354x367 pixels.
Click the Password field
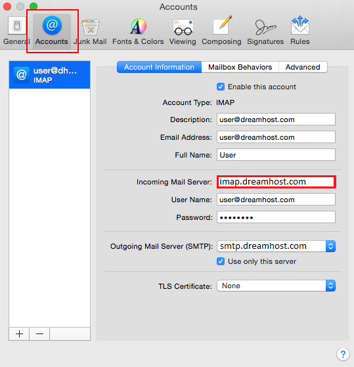point(276,217)
